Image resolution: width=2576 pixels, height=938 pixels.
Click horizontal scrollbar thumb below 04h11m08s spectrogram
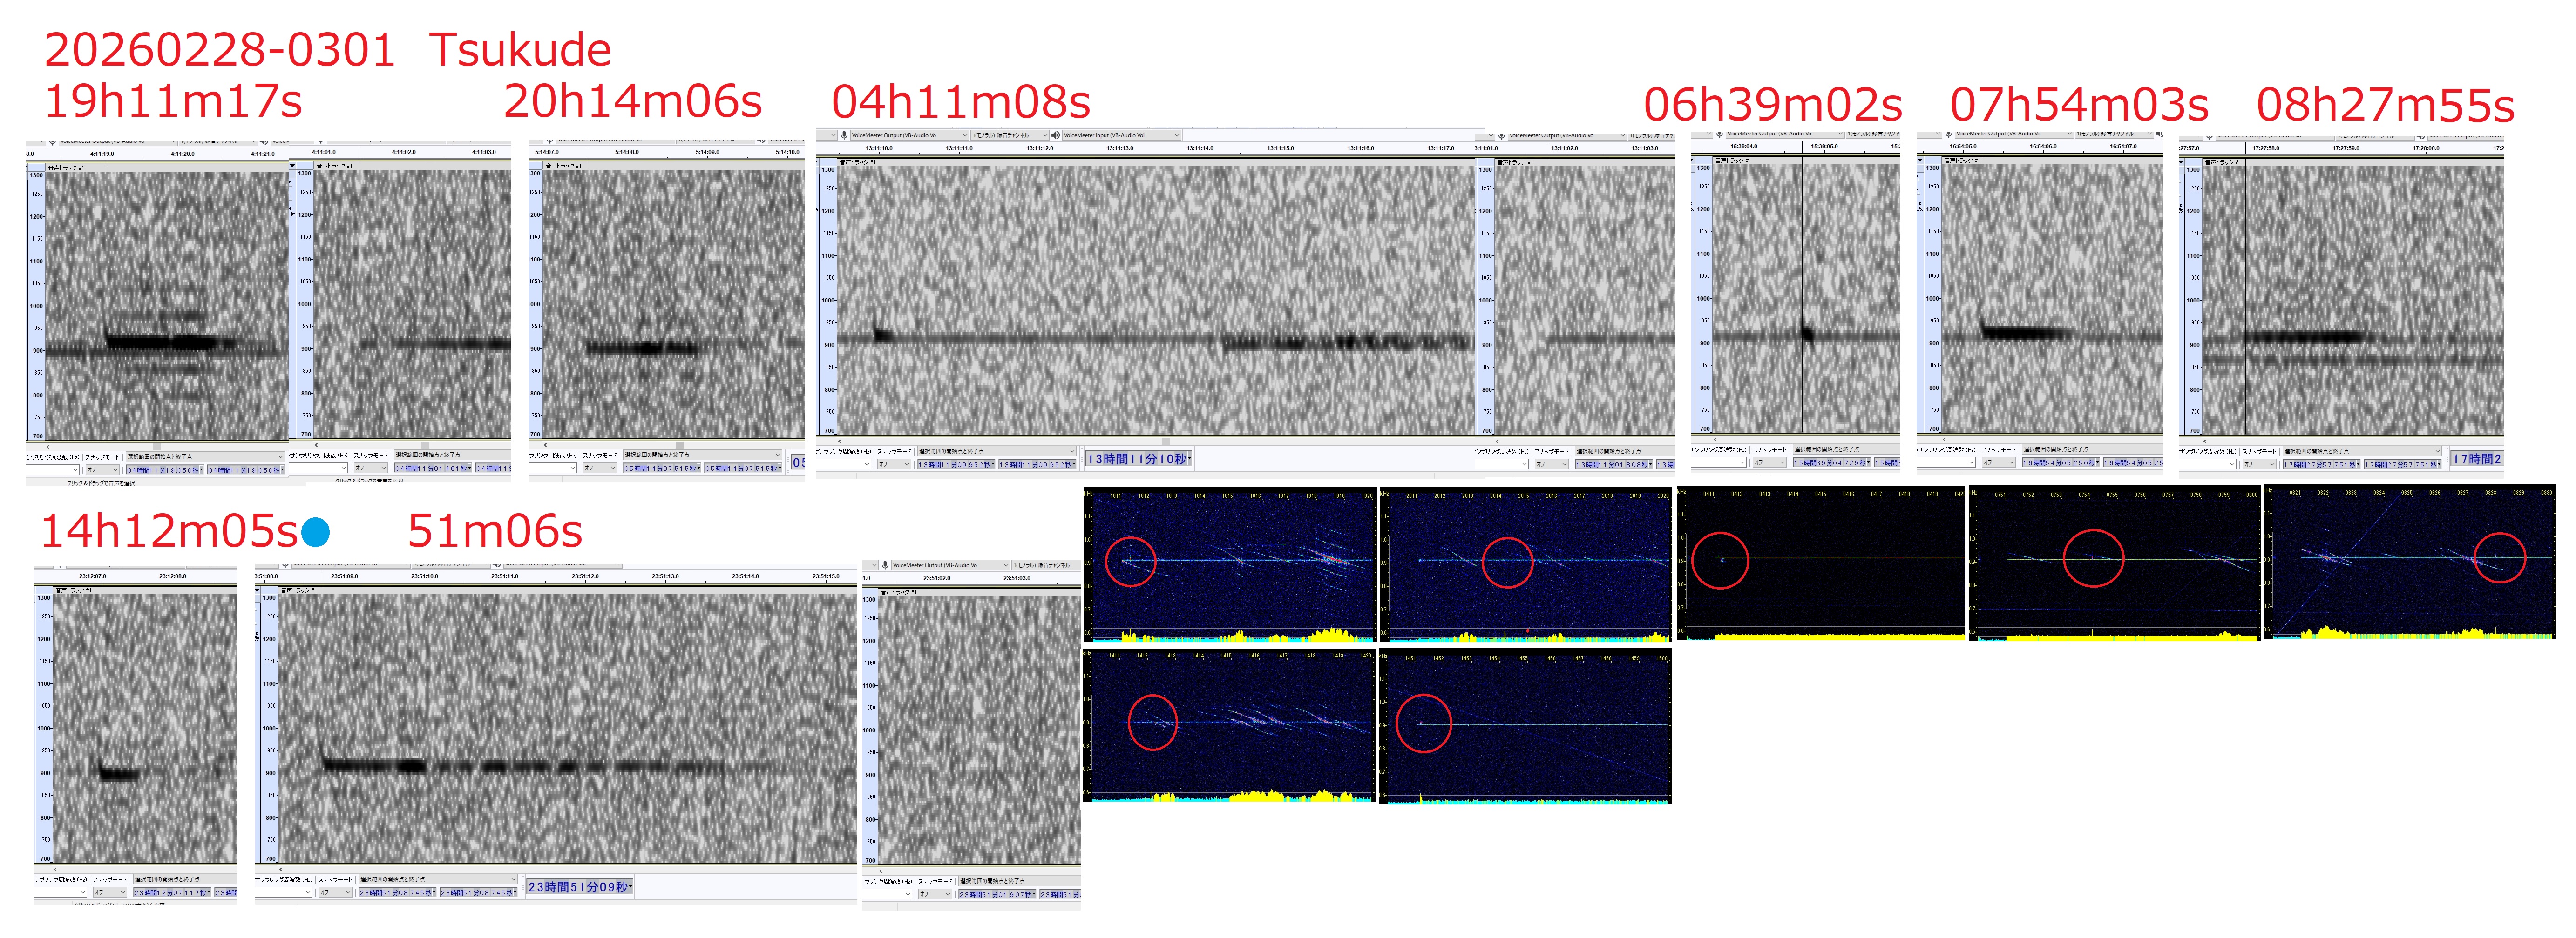[1165, 441]
